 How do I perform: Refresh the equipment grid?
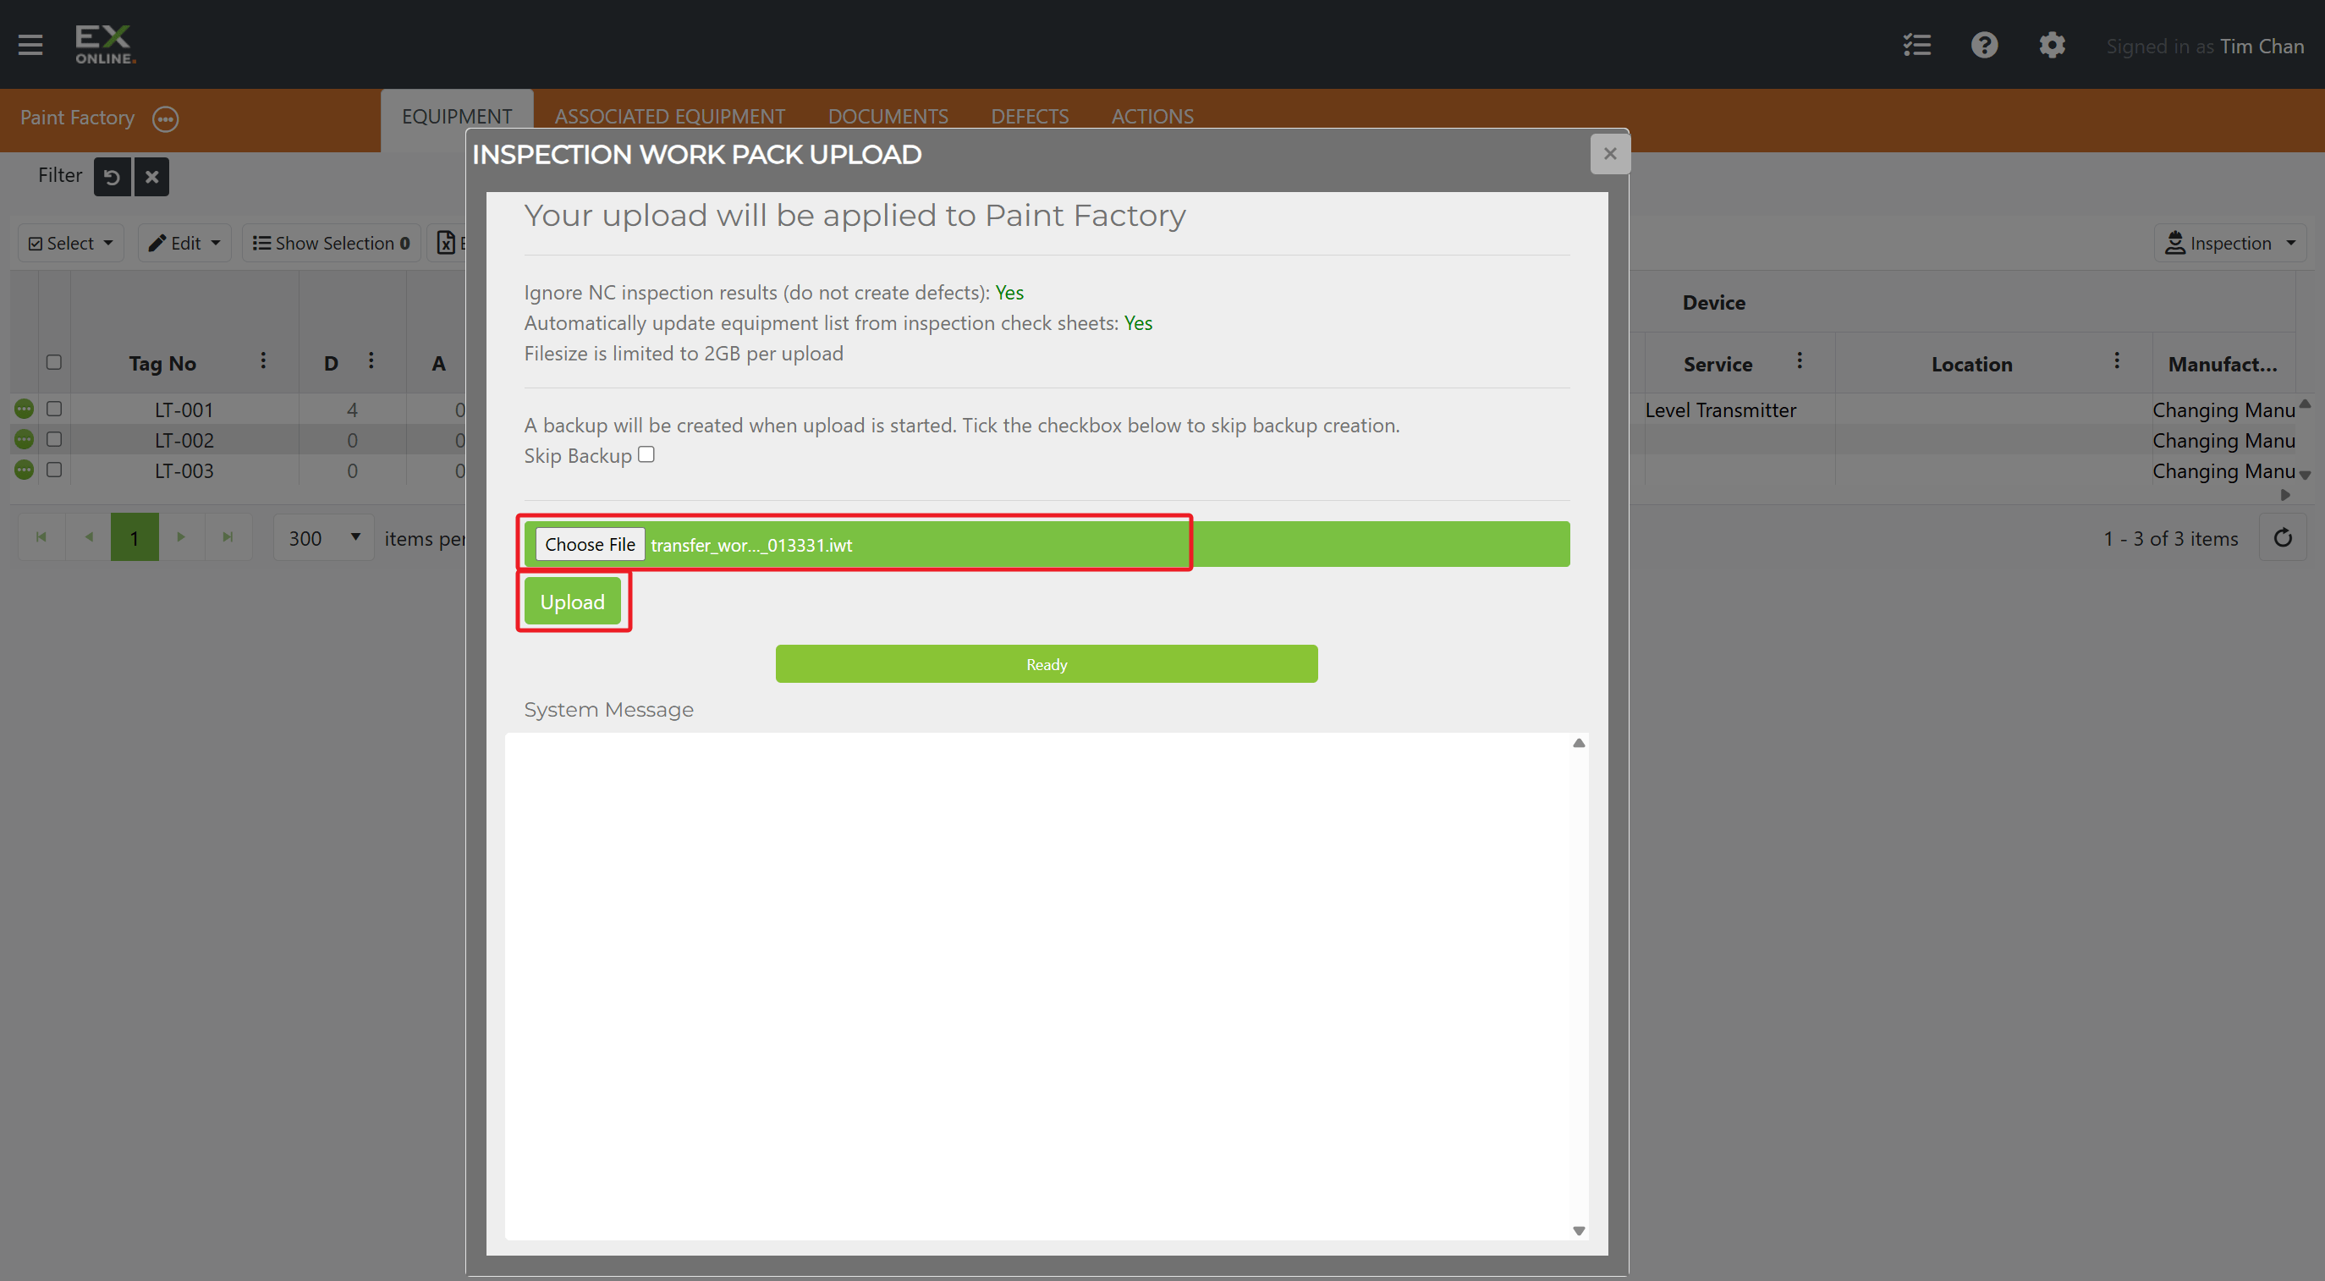(2283, 538)
